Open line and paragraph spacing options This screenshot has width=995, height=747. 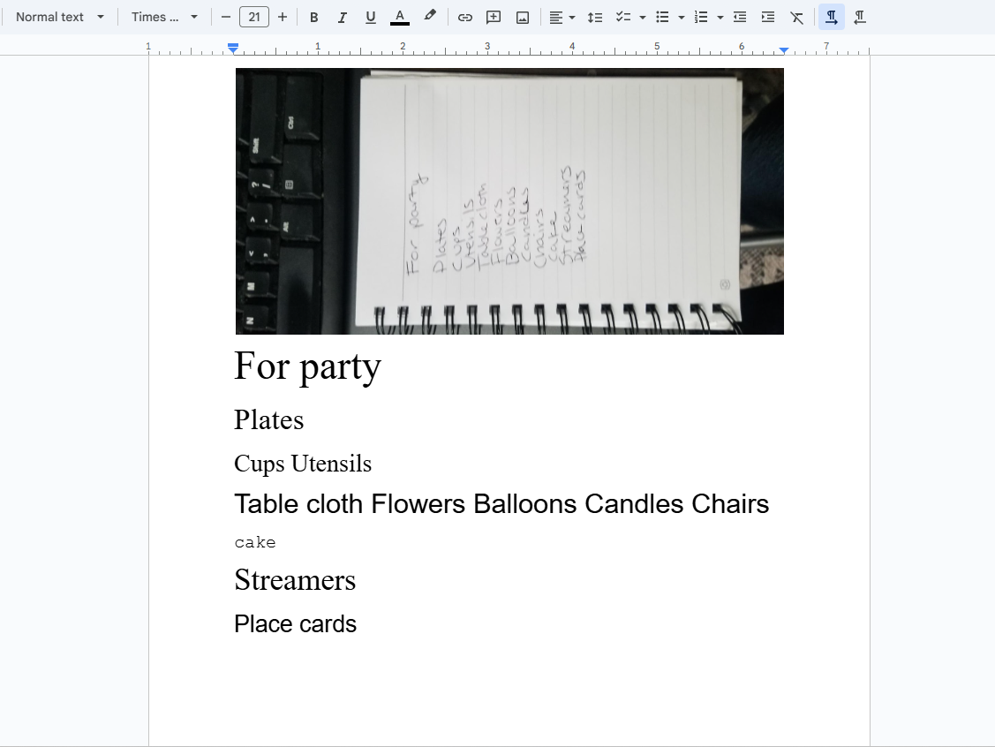point(595,17)
